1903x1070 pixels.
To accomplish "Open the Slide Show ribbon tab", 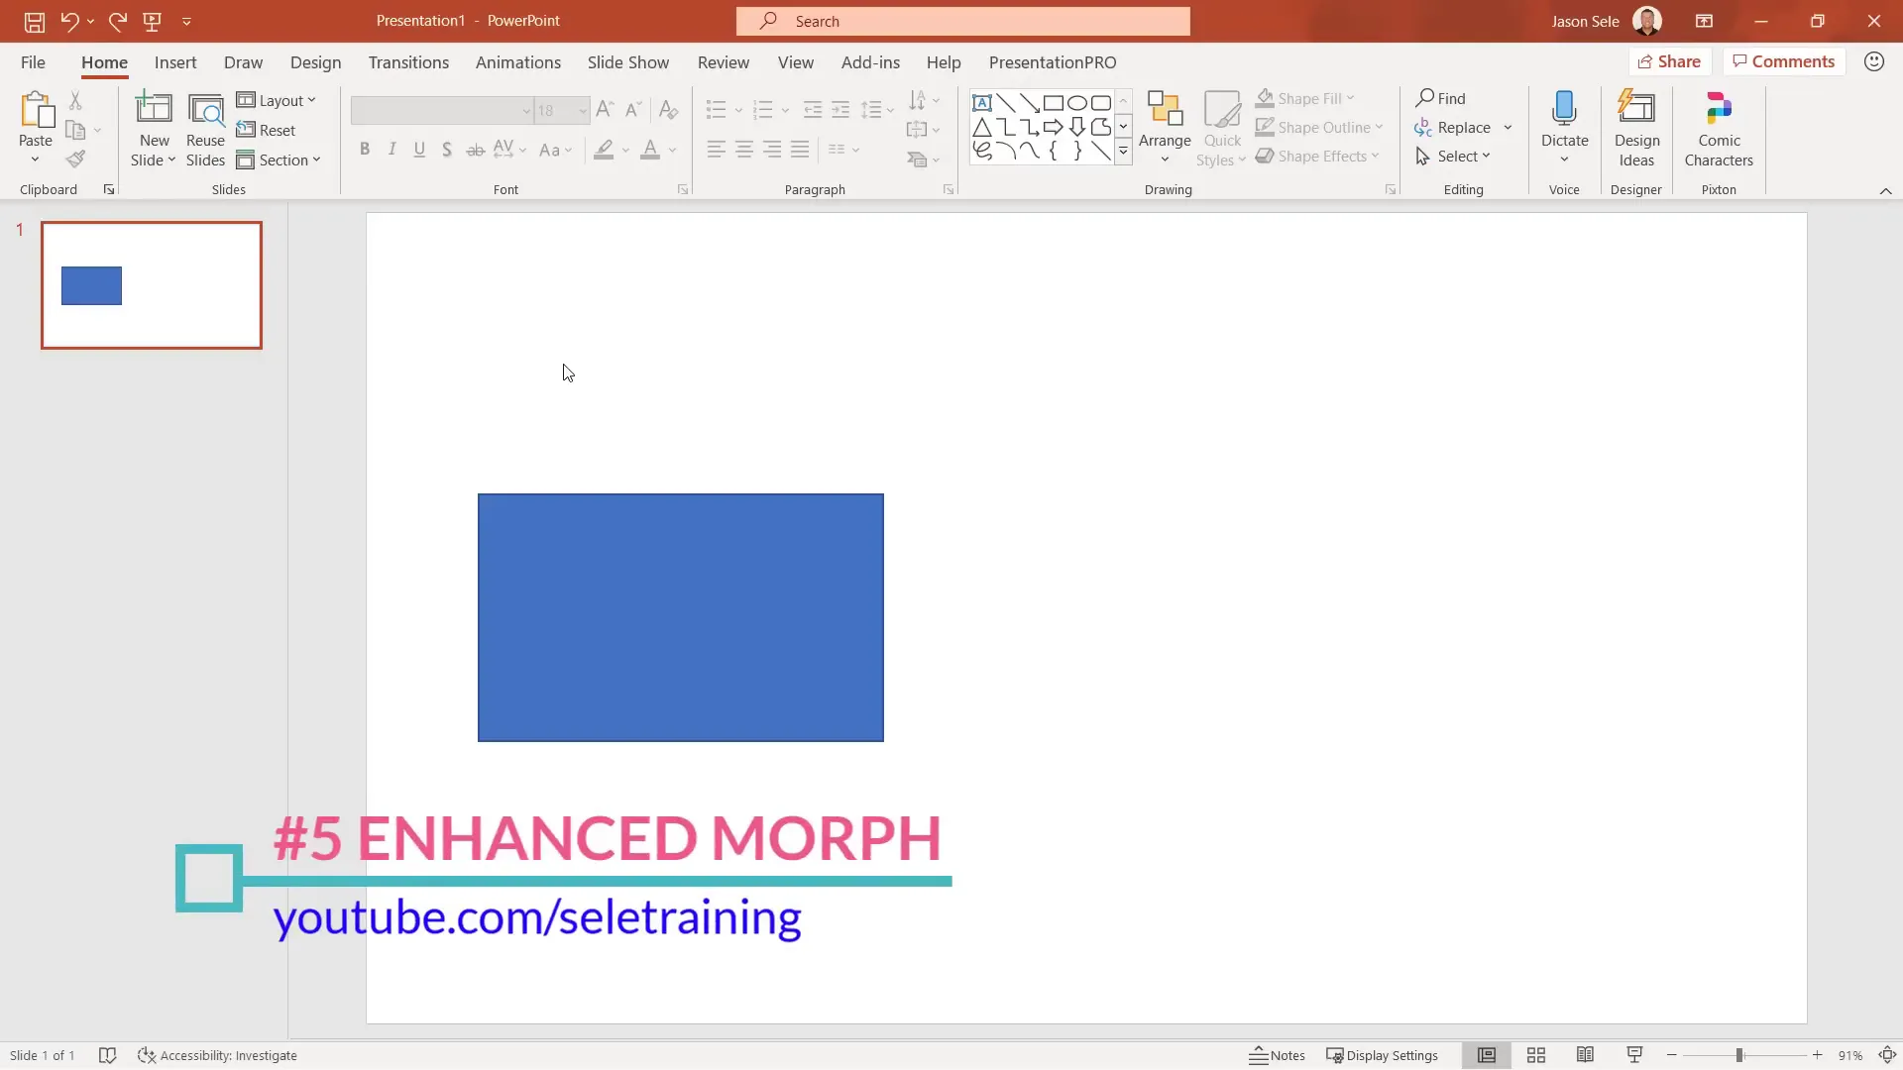I will [627, 61].
